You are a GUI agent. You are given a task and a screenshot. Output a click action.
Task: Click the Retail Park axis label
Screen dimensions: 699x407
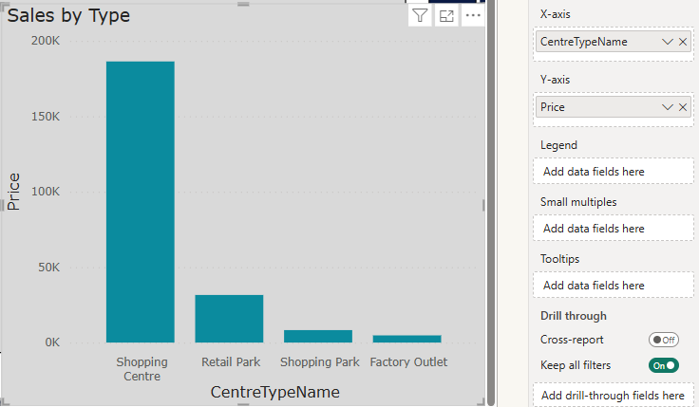[x=231, y=362]
